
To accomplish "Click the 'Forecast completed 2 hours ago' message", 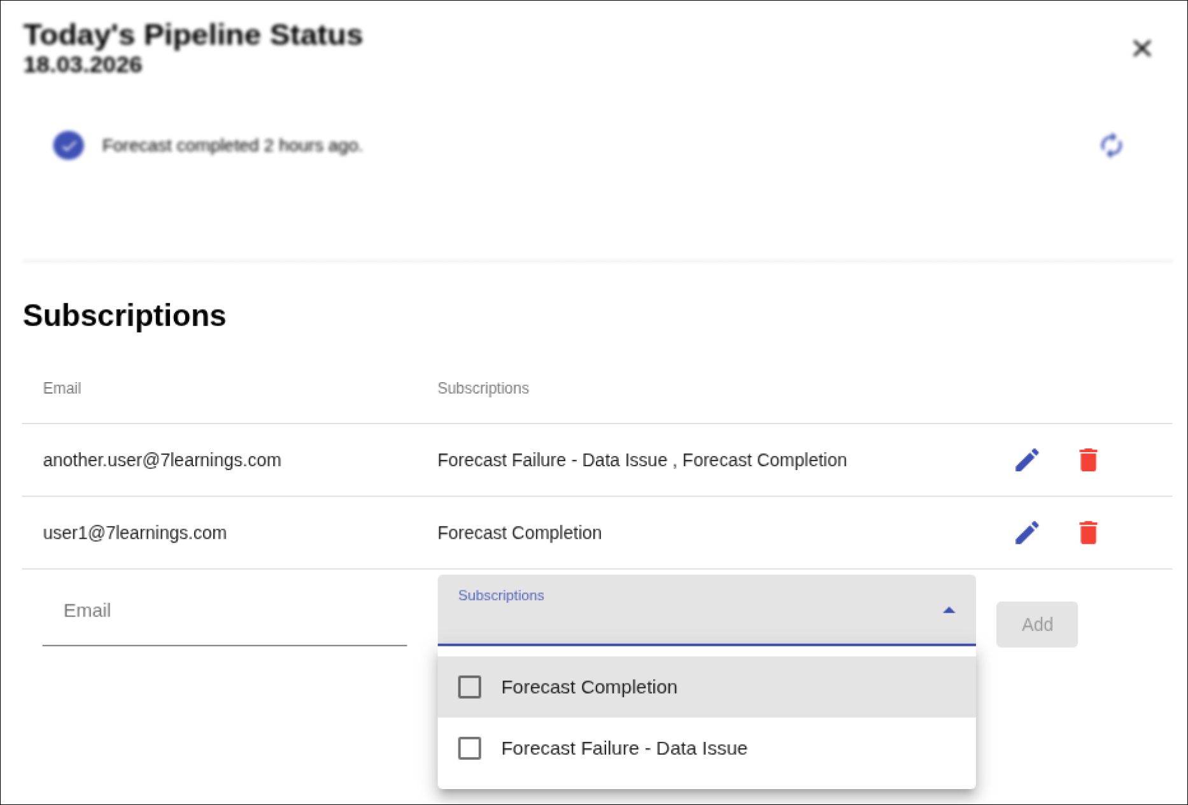I will coord(232,146).
